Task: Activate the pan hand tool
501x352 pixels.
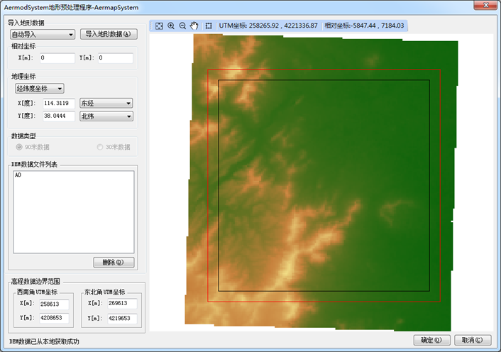Action: click(x=194, y=26)
